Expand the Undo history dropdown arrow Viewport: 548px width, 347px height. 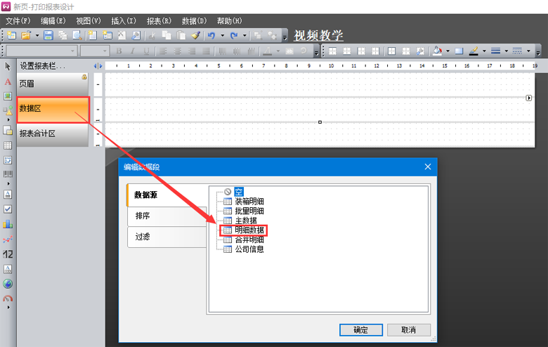(x=222, y=35)
